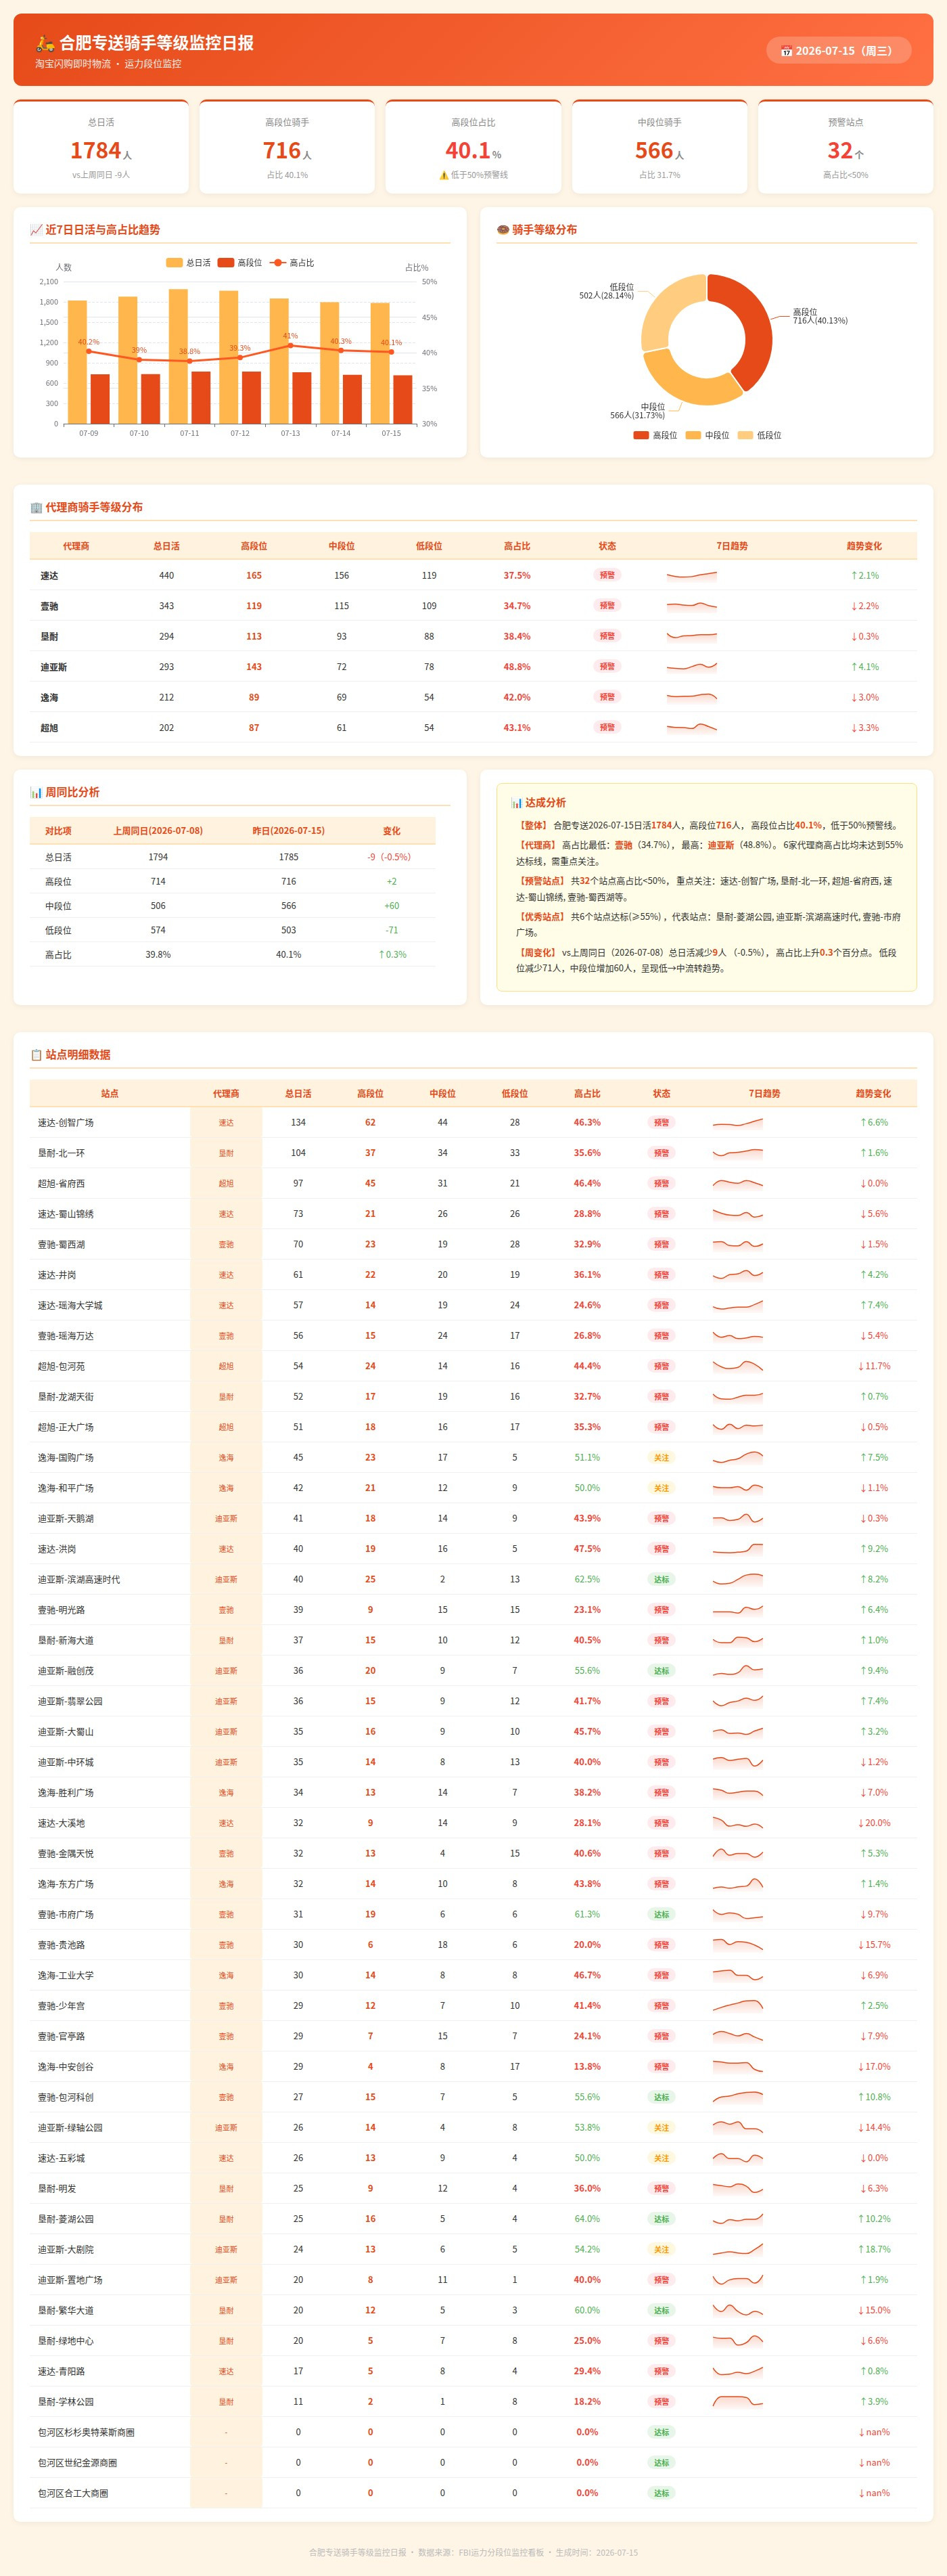947x2576 pixels.
Task: Click 趋势变化 header in the agent table
Action: (x=864, y=546)
